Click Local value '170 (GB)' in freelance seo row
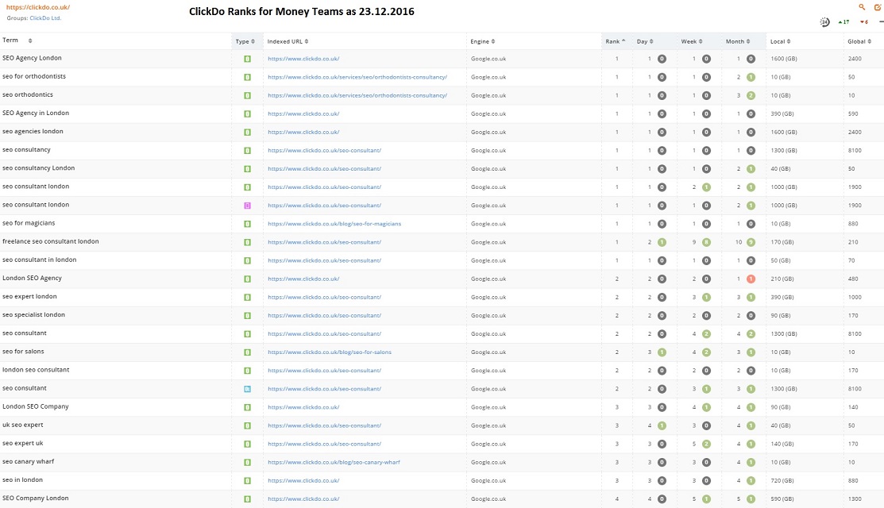The image size is (884, 508). pyautogui.click(x=782, y=242)
